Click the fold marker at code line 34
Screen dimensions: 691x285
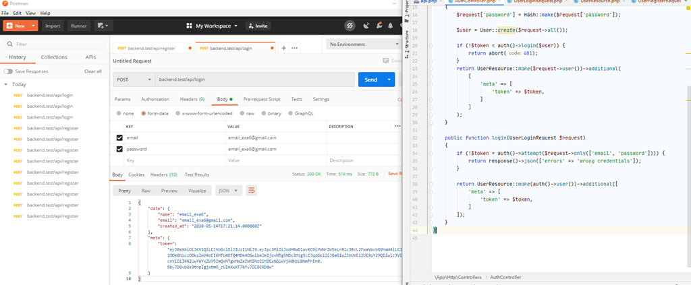[x=431, y=153]
